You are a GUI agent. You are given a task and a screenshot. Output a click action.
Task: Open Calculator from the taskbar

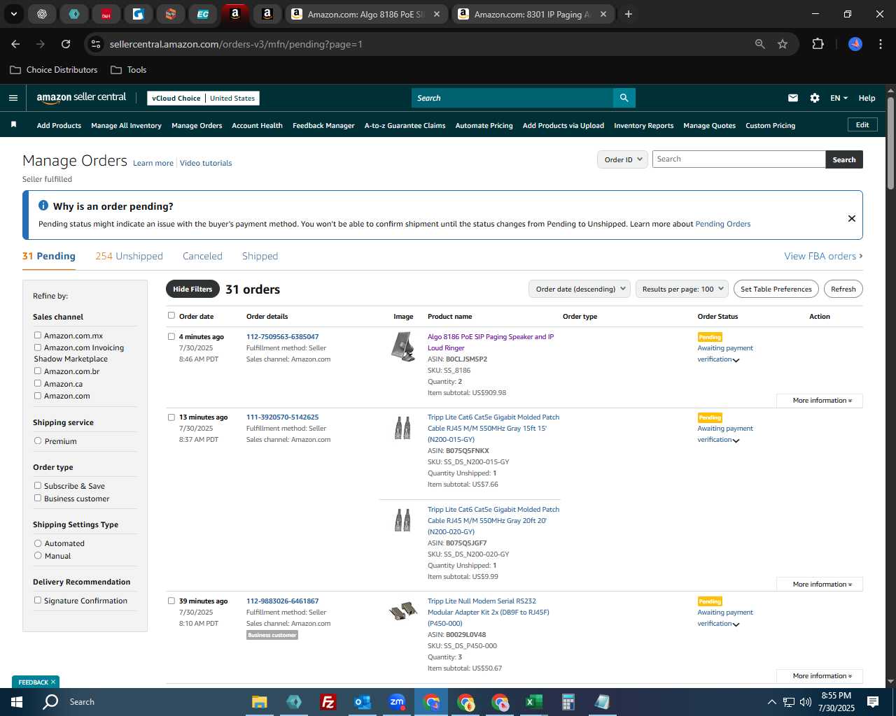(568, 702)
